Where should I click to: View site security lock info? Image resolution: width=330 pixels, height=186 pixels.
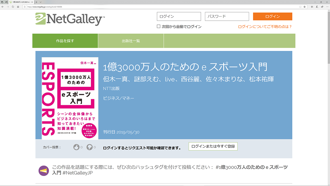[25, 7]
